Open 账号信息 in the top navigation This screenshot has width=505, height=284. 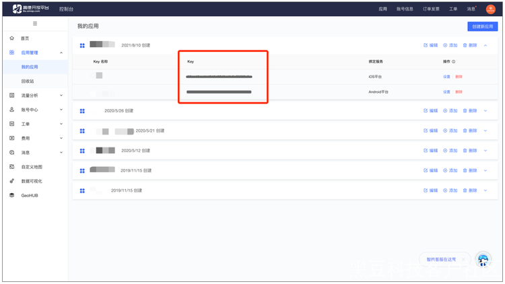405,9
